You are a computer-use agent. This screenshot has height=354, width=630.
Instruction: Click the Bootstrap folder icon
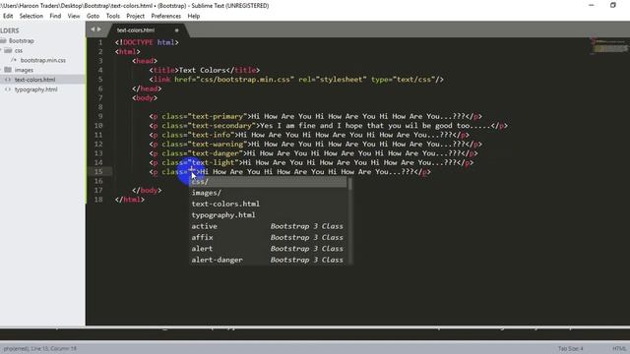pyautogui.click(x=3, y=40)
